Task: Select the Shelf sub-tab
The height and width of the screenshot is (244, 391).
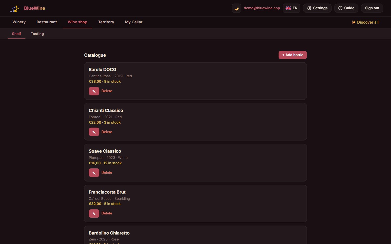Action: tap(17, 34)
